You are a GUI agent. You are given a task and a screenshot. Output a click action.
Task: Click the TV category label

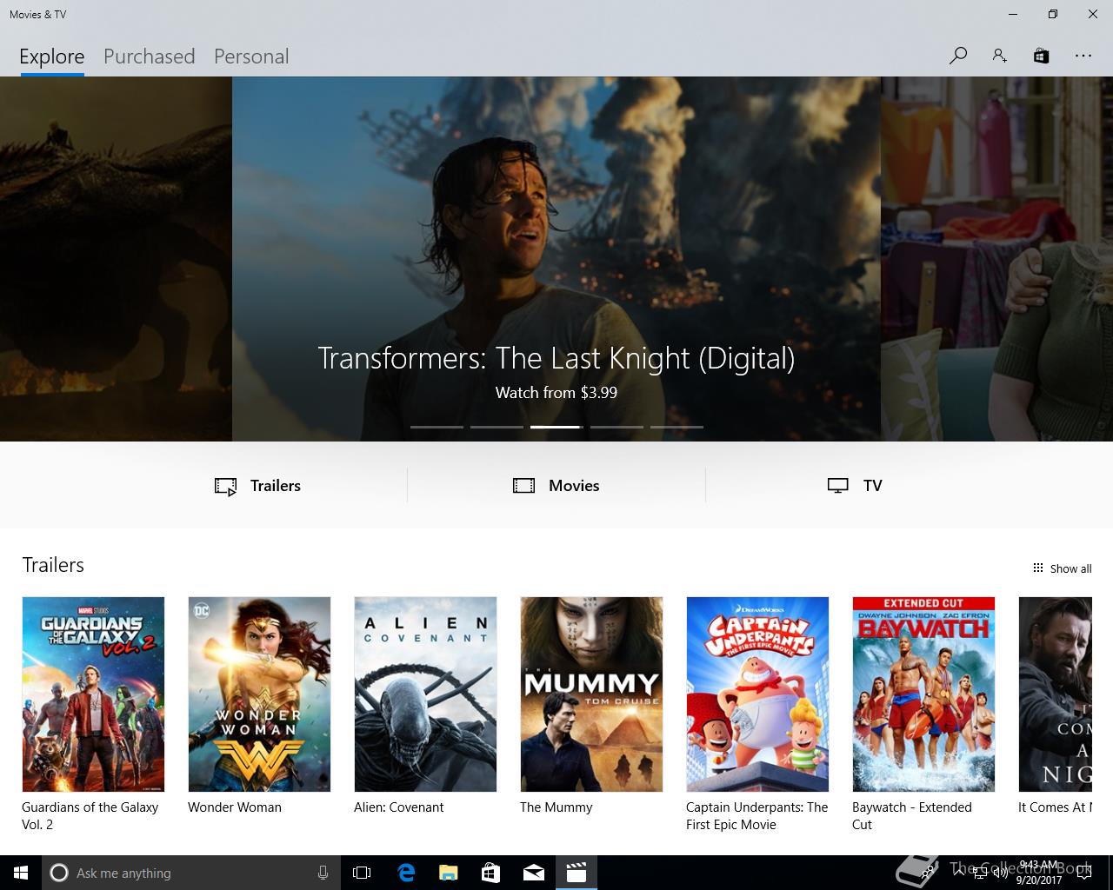873,486
